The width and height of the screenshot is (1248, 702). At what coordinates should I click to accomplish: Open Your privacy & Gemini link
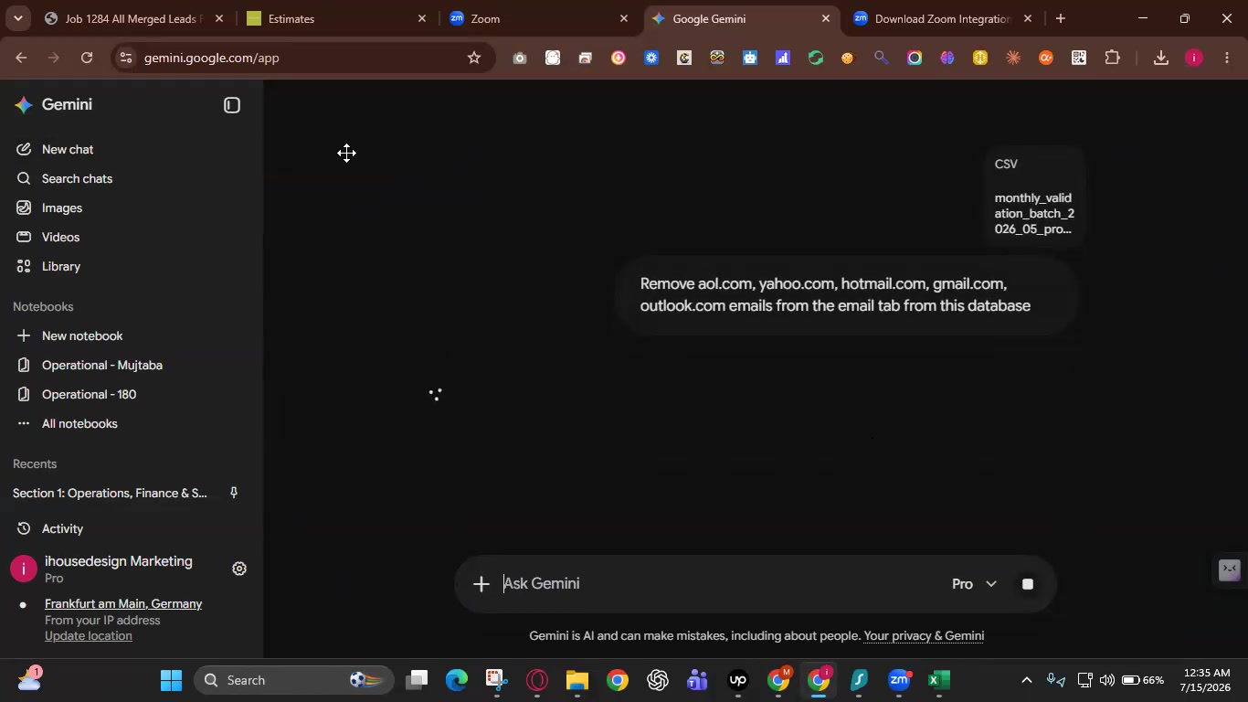[924, 636]
